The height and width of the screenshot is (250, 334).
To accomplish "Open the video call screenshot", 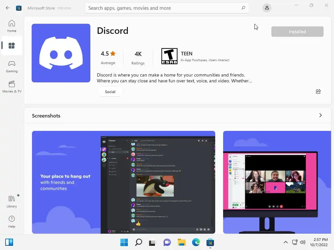I will point(277,182).
